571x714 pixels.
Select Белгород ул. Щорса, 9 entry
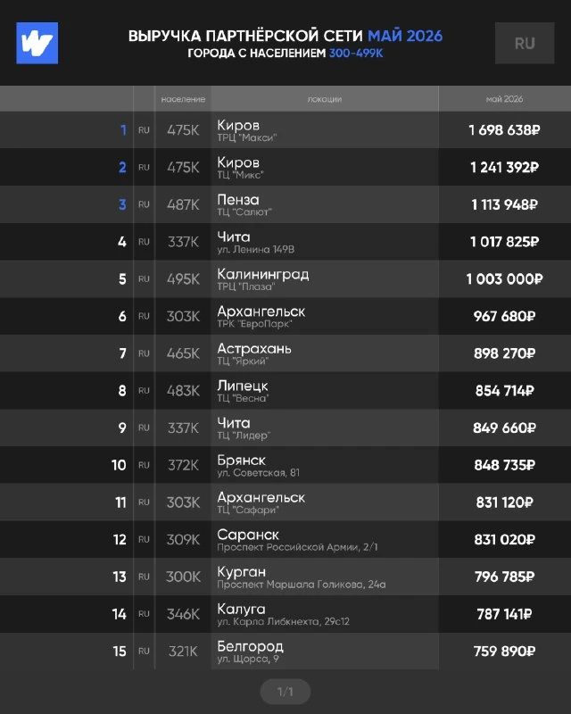click(x=251, y=652)
